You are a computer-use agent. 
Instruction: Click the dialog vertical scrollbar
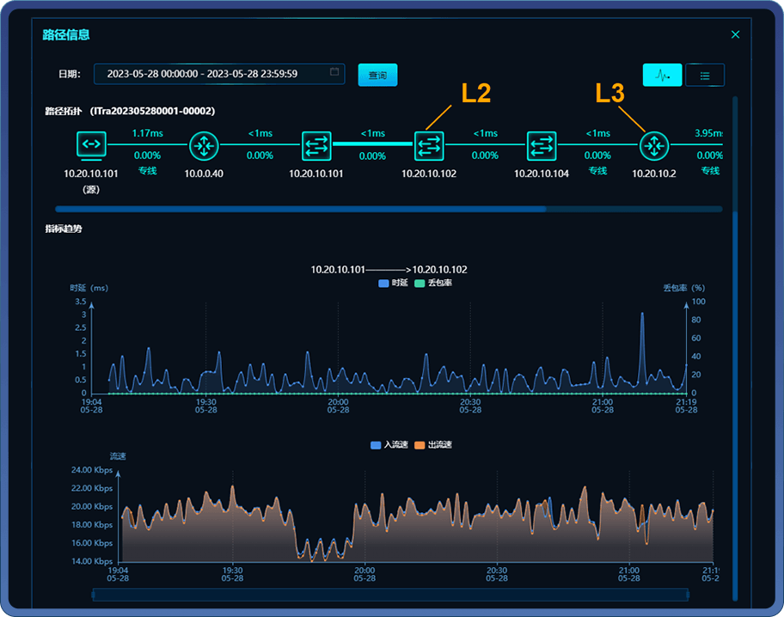tap(735, 344)
